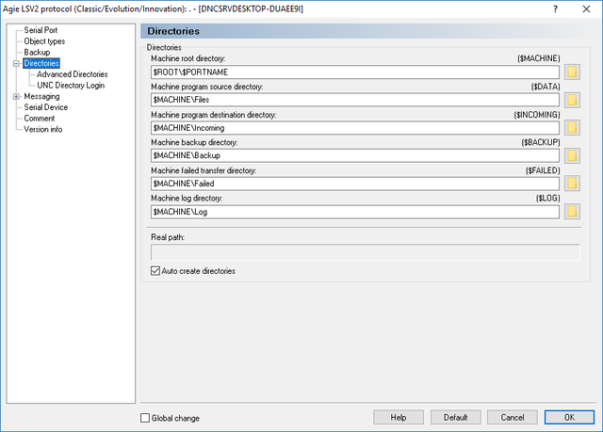Open Advanced Directories page
603x432 pixels.
(73, 74)
